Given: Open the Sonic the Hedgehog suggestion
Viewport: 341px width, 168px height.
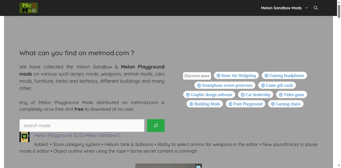Looking at the screenshot, I should [x=236, y=75].
